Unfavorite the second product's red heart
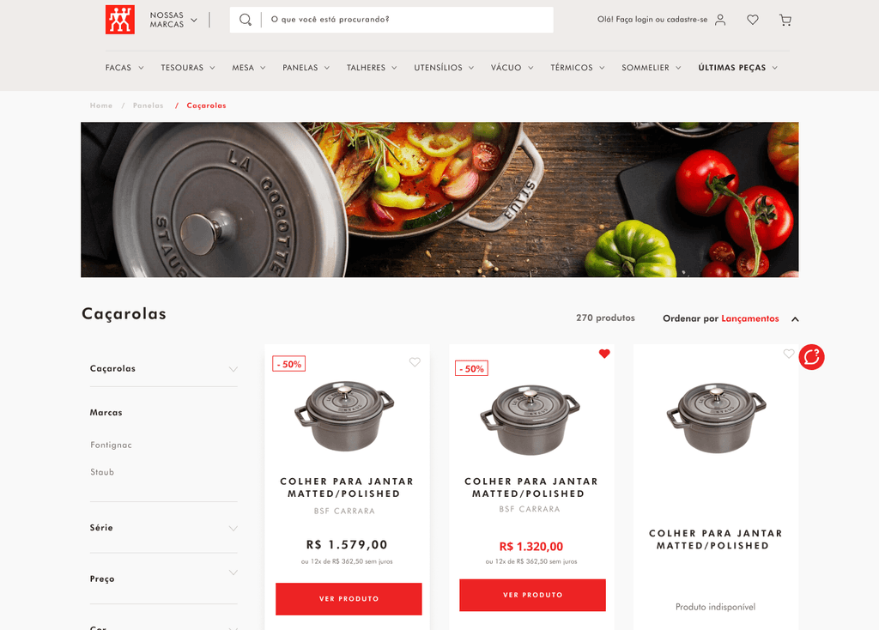 pos(604,354)
